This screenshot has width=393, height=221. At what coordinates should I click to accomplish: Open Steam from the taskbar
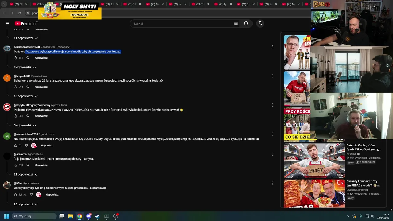97,216
